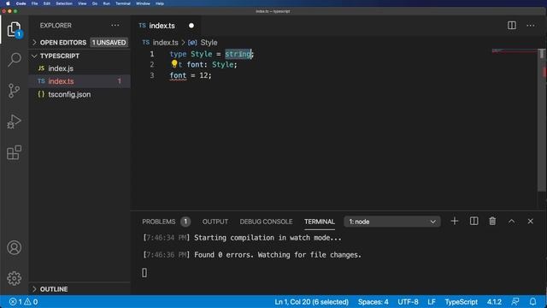Open the File menu
547x308 pixels.
(x=34, y=3)
